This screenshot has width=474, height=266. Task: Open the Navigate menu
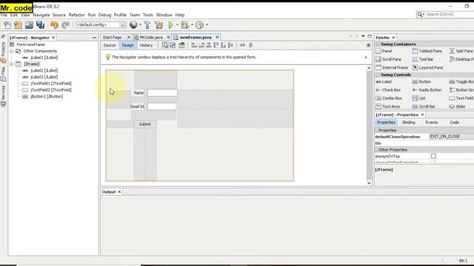point(41,15)
